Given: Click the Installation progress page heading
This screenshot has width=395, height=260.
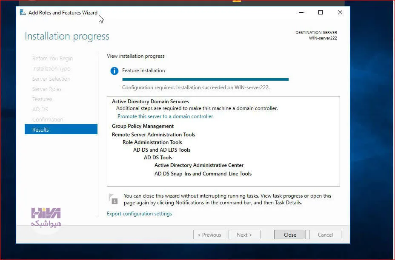Looking at the screenshot, I should pyautogui.click(x=67, y=37).
